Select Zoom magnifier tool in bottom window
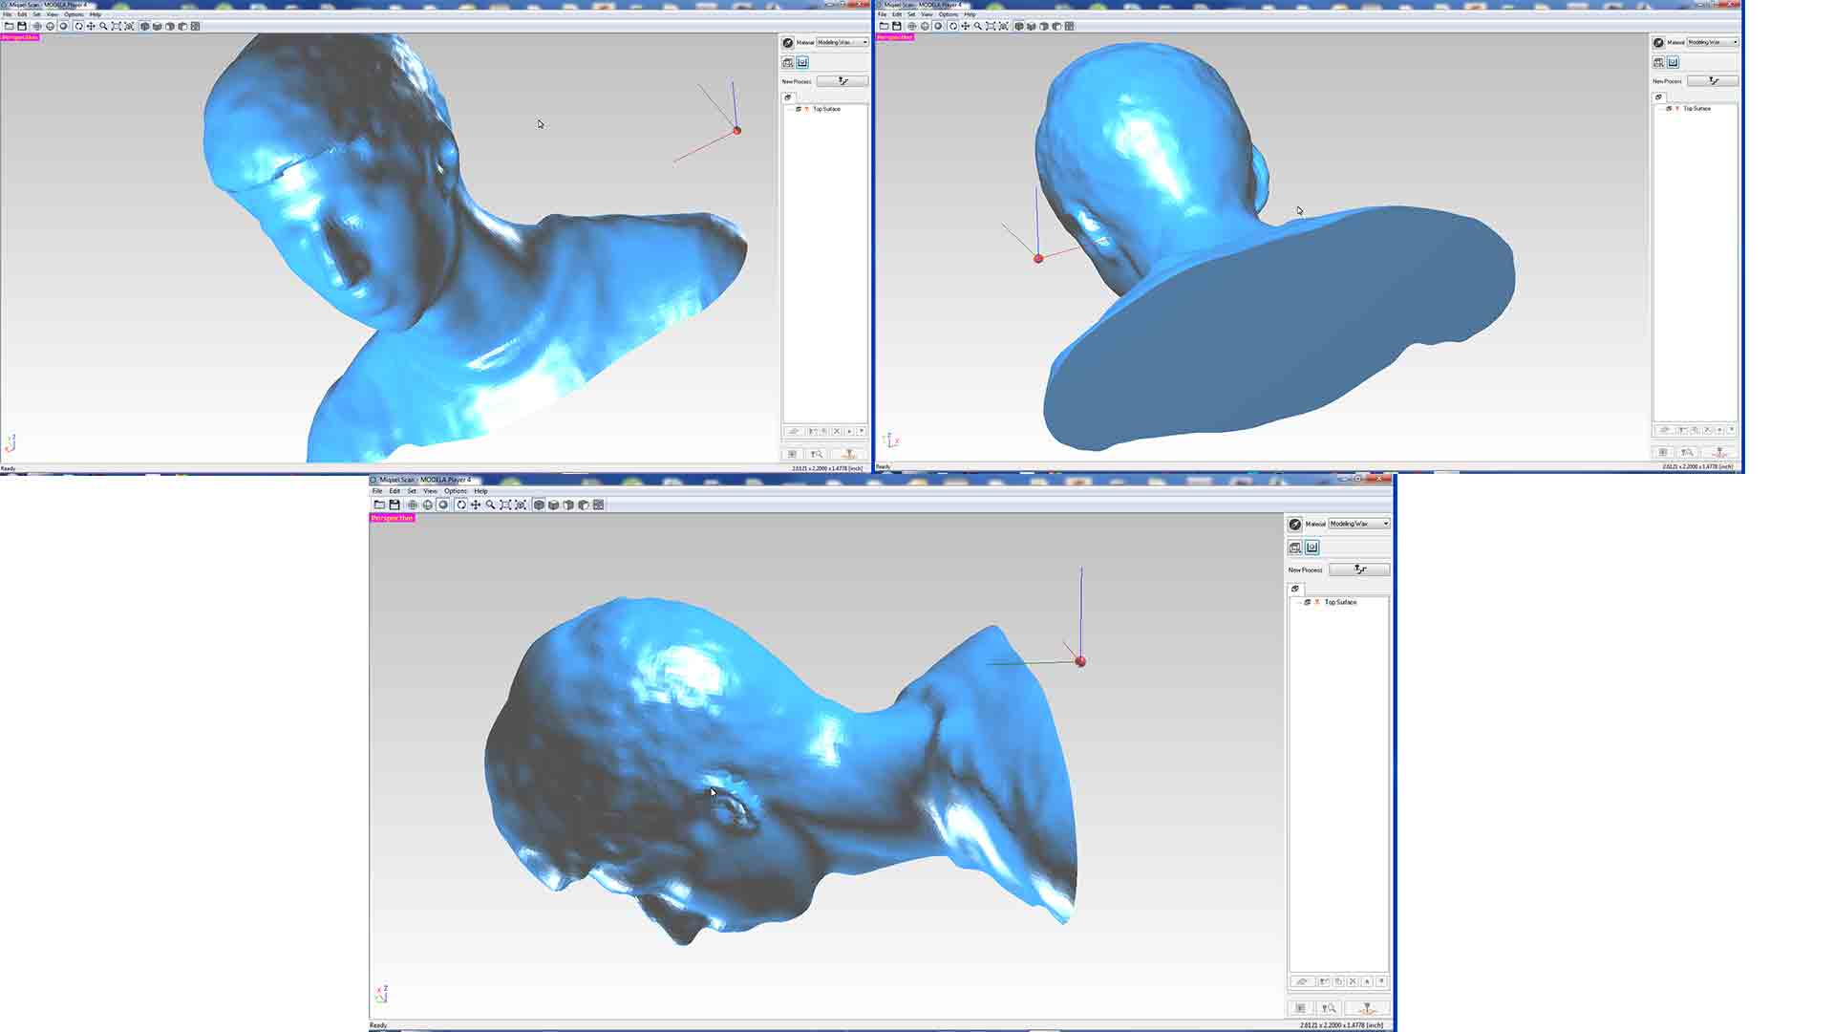1834x1032 pixels. tap(491, 505)
